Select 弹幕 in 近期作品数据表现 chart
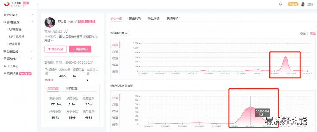317x132 pixels. point(115,118)
